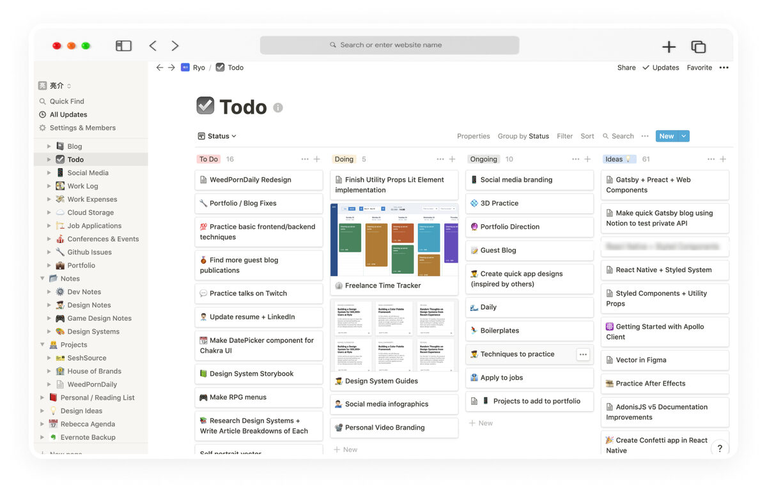Open card options on Techniques to practice
This screenshot has width=767, height=493.
pyautogui.click(x=582, y=354)
